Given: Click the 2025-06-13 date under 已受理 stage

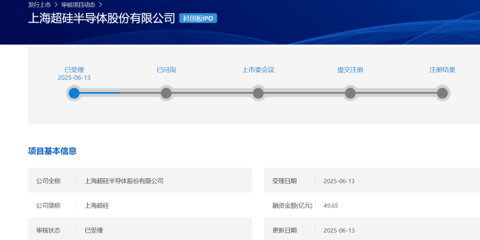Looking at the screenshot, I should point(74,78).
